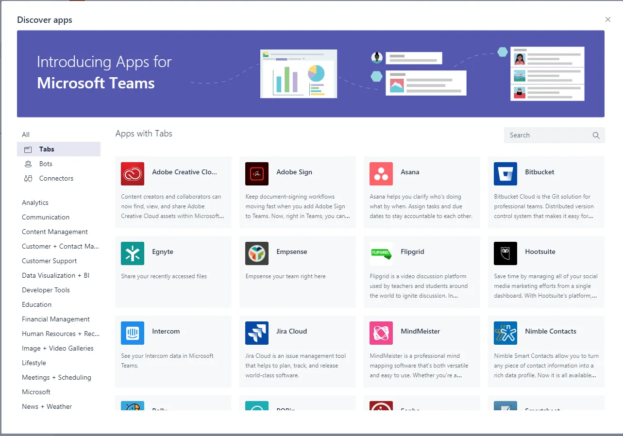Screen dimensions: 623x436
Task: Open the Adobe Creative Cloud app
Action: coord(133,174)
